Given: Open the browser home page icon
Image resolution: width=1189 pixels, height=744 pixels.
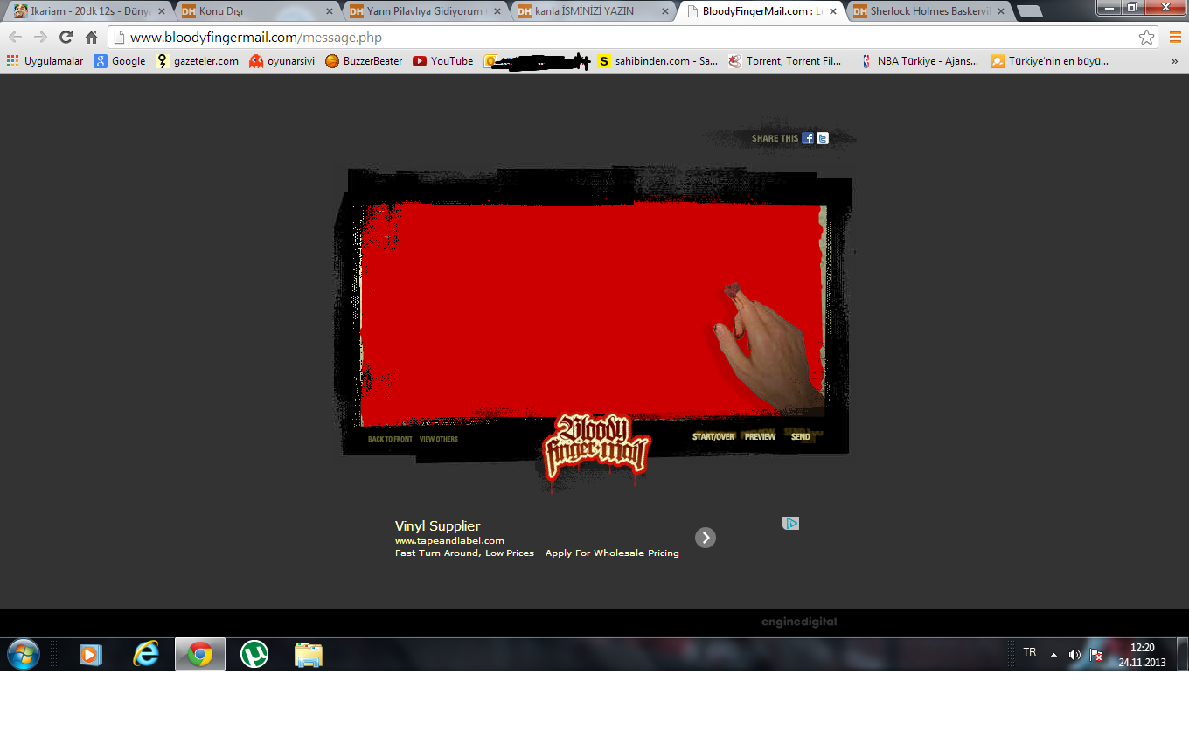Looking at the screenshot, I should pos(91,38).
